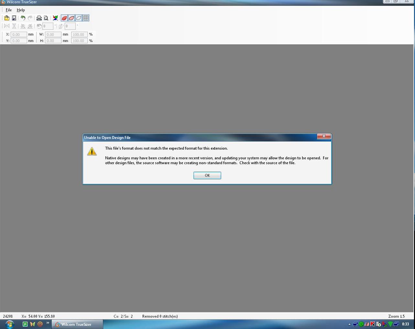Click the multicolored thread colors icon
Screen dimensions: 415x329
coord(55,18)
